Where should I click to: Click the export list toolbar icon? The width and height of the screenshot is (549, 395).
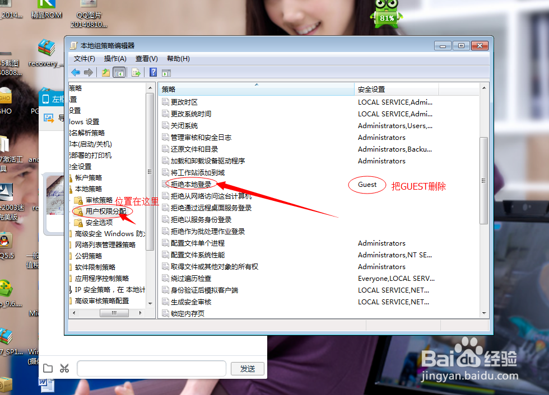tap(134, 72)
